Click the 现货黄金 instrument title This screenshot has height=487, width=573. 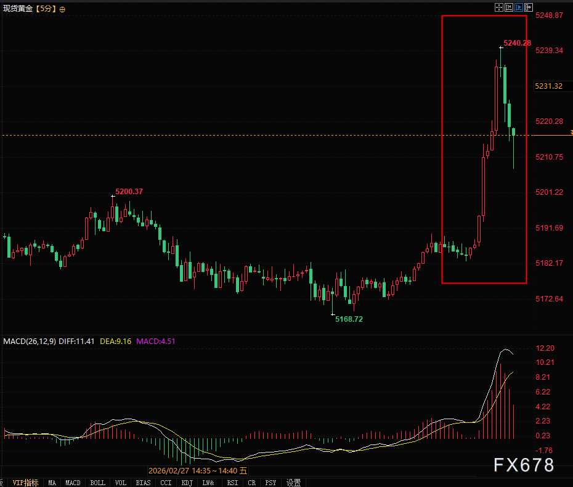pos(16,9)
